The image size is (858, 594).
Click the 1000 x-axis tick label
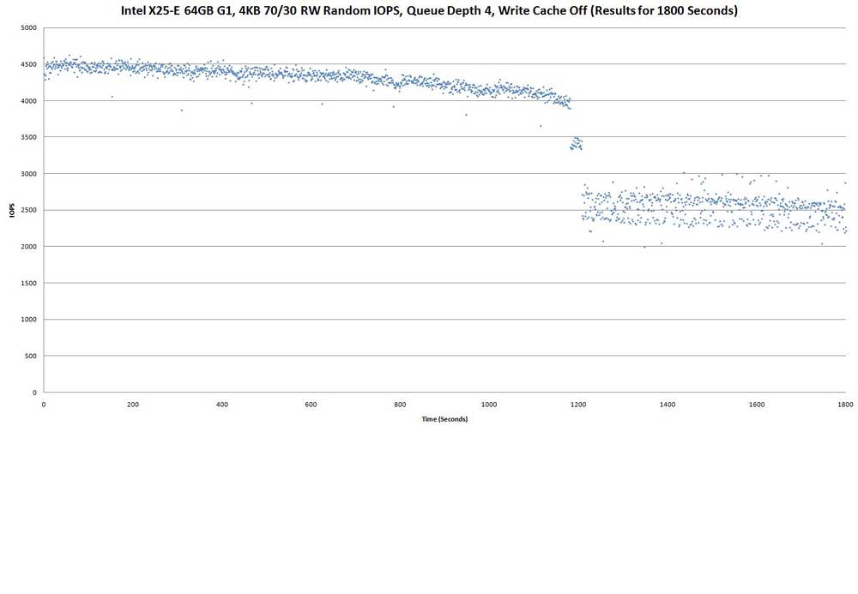[489, 405]
